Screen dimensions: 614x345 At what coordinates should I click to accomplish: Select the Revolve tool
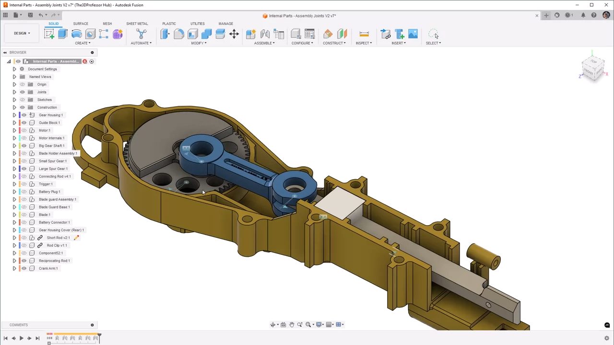[76, 34]
